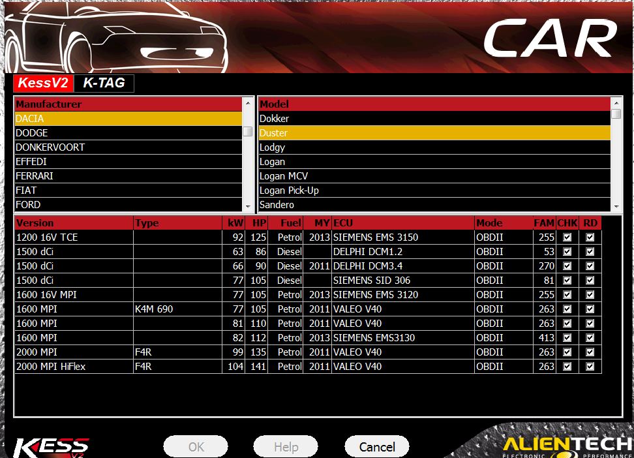Toggle CHK checkbox in DELPHI DCM1.2 row
Viewport: 634px width, 458px height.
click(x=567, y=252)
